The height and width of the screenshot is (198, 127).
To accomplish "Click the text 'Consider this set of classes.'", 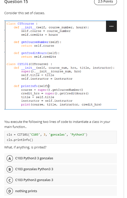I will coord(25,13).
